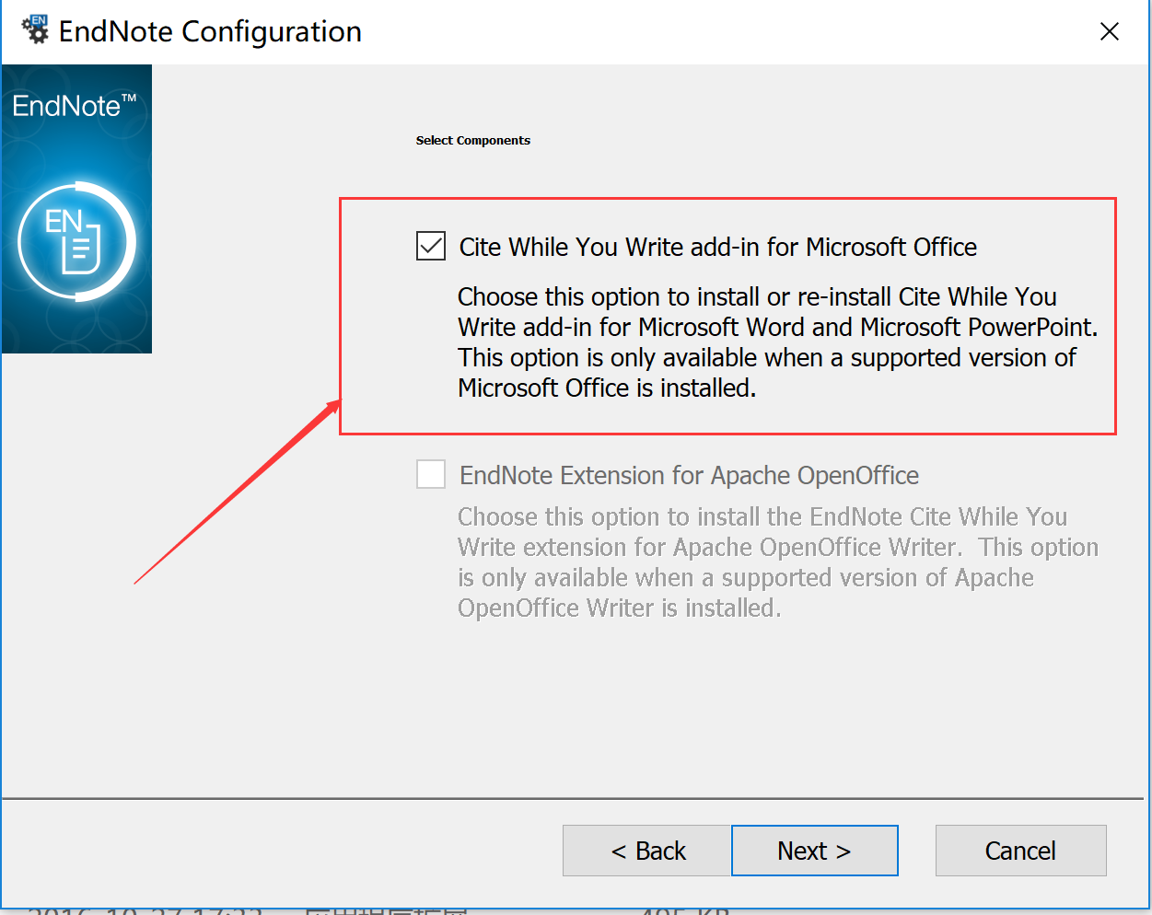This screenshot has height=915, width=1152.
Task: Click the partially hidden 'KB' file size text
Action: [686, 909]
